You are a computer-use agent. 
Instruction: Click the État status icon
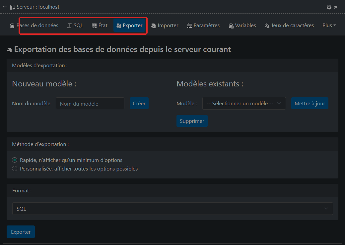(94, 26)
